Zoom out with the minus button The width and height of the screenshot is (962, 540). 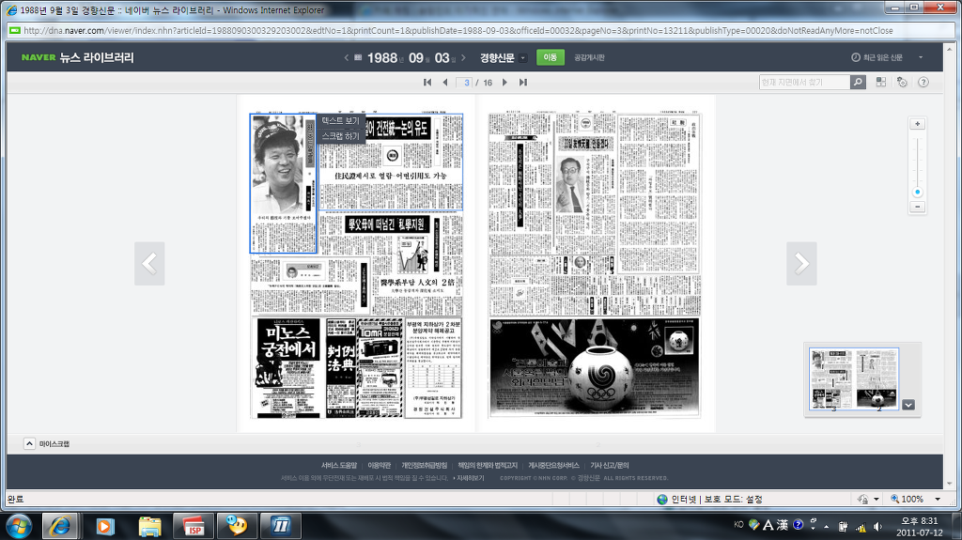pyautogui.click(x=917, y=207)
